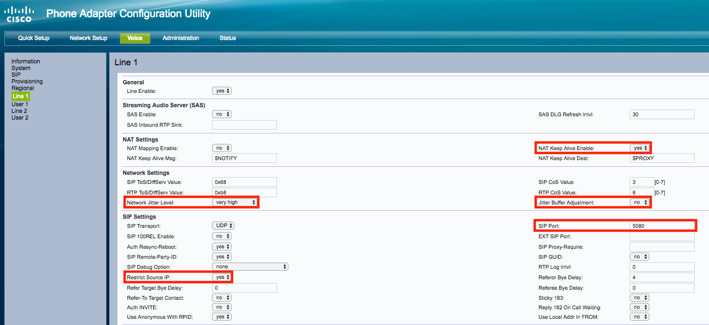Open the SIP 100REL Enable dropdown
Viewport: 709px width, 325px height.
222,236
